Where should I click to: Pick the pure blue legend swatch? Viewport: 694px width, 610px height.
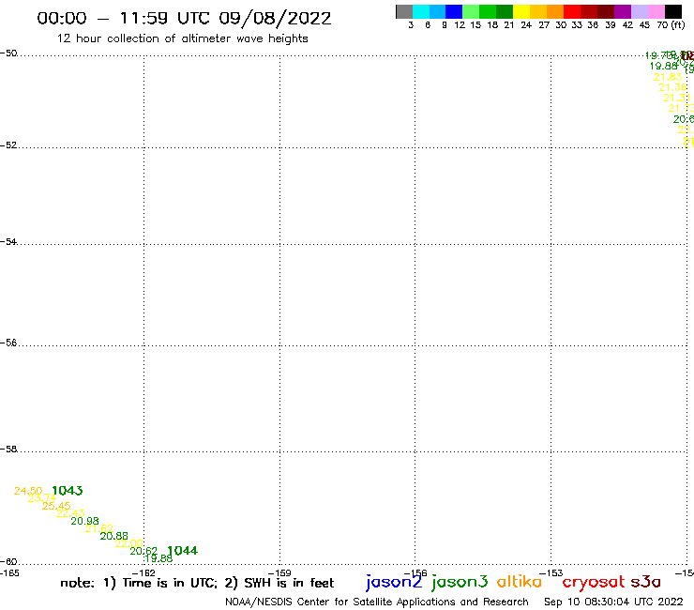(x=454, y=12)
